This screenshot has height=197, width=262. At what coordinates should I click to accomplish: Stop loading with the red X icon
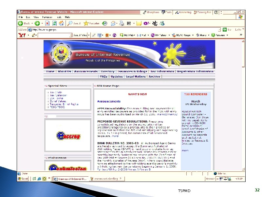pyautogui.click(x=47, y=23)
